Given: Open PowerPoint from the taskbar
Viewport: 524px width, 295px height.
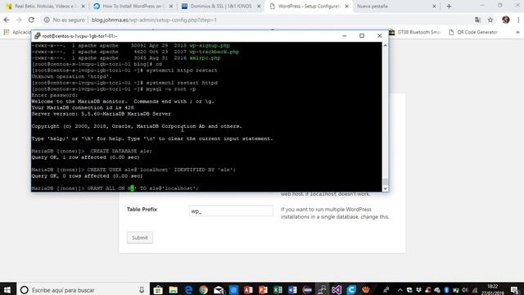Looking at the screenshot, I should 263,289.
